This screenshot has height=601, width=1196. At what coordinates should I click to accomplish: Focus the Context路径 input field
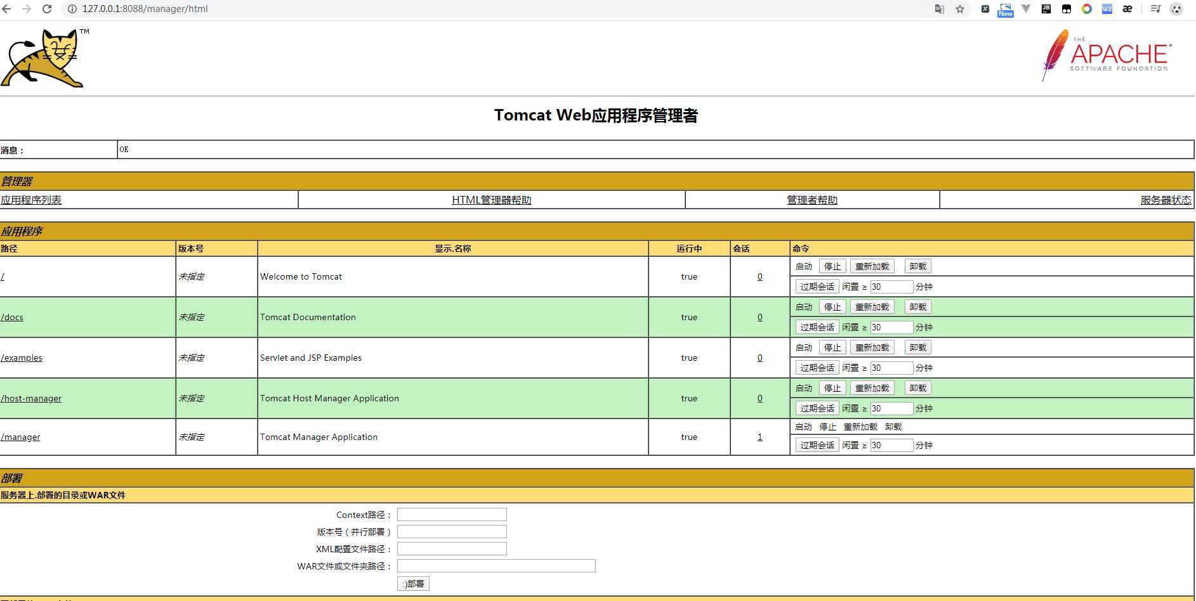click(452, 514)
